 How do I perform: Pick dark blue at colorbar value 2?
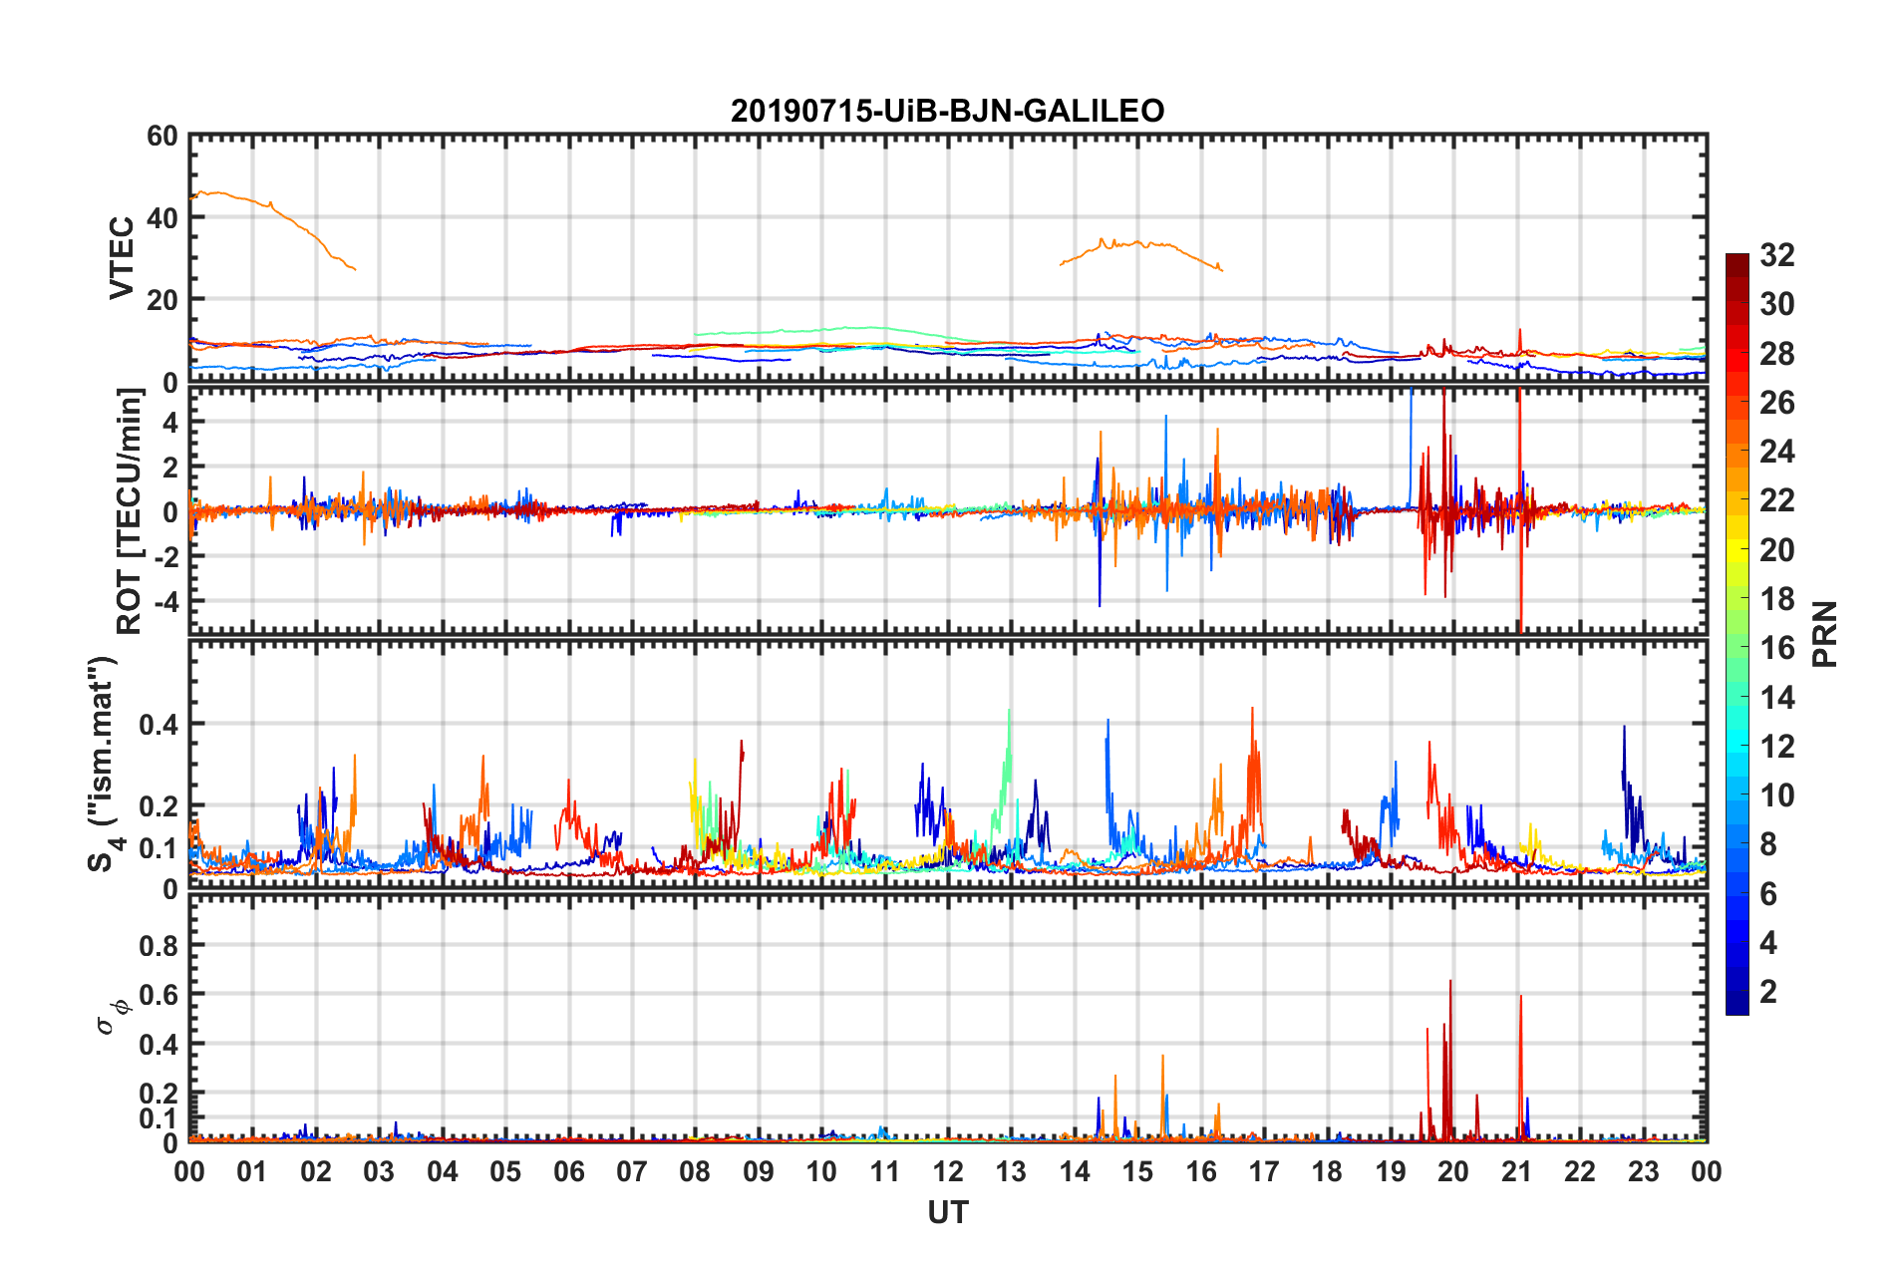point(1738,992)
